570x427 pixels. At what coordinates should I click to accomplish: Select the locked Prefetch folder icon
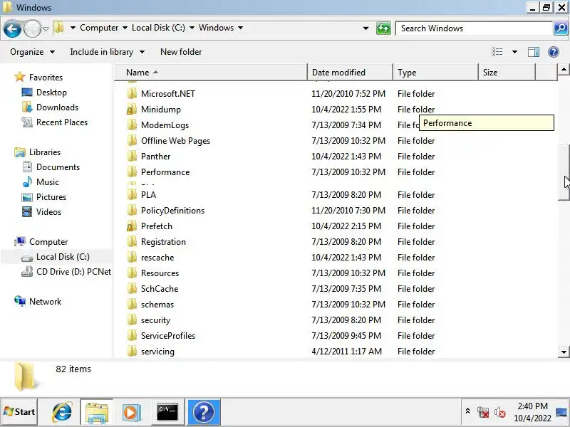132,226
